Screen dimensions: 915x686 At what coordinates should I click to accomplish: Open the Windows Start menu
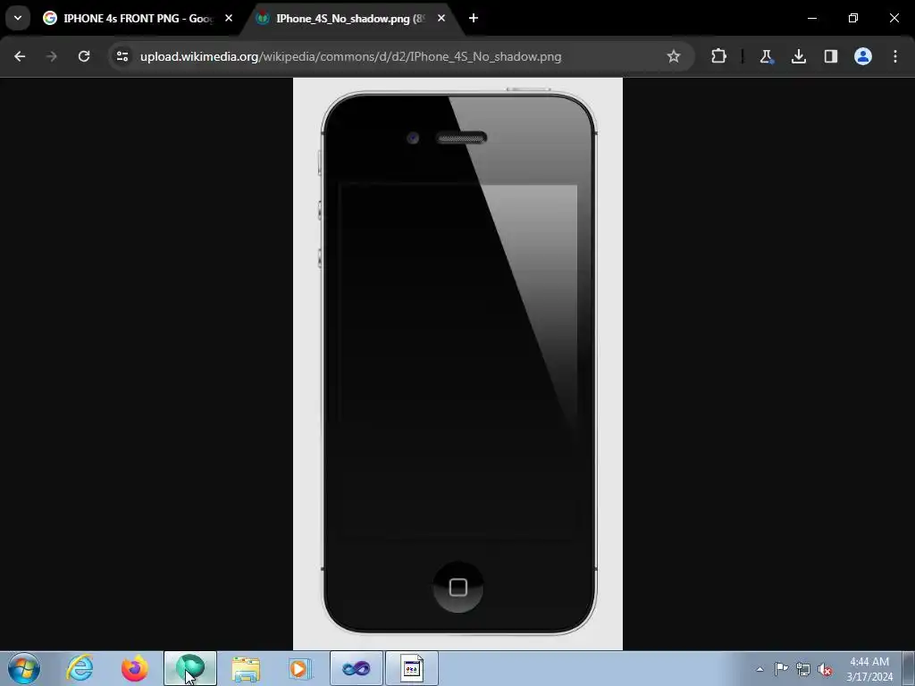24,668
